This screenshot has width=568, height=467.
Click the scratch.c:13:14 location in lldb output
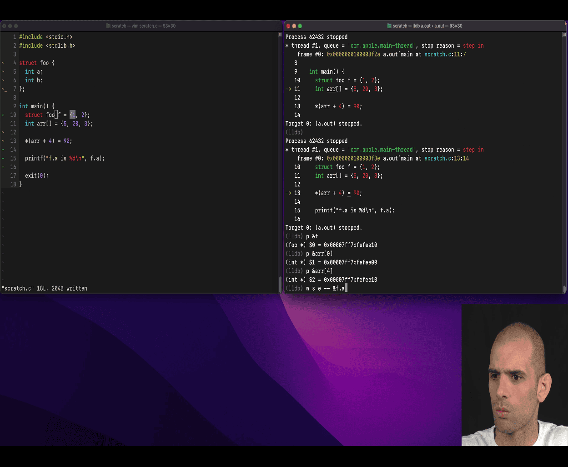click(x=446, y=158)
